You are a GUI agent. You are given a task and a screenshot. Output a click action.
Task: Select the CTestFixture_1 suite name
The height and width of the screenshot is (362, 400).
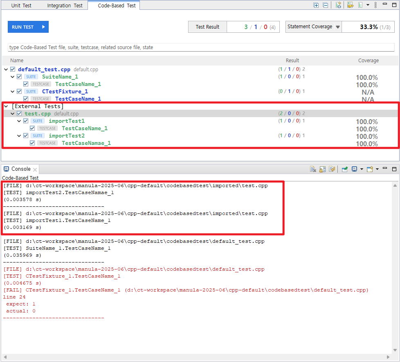pos(65,91)
